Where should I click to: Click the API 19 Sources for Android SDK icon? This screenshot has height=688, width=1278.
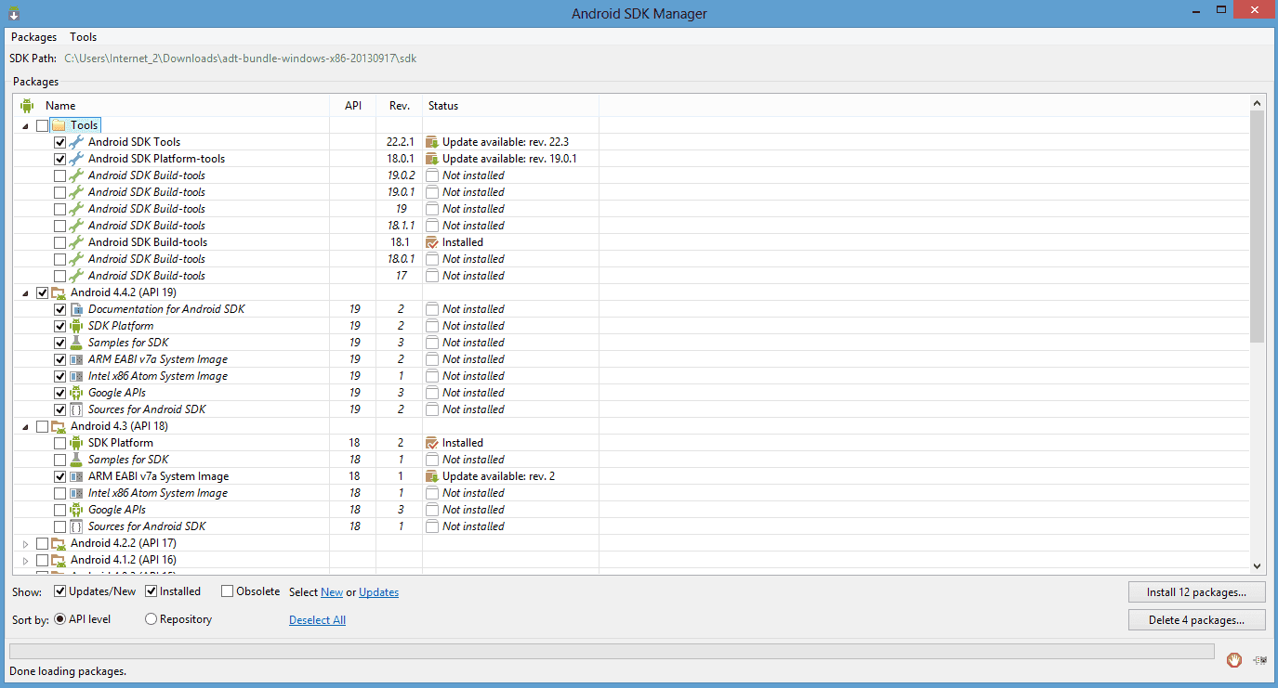[76, 409]
